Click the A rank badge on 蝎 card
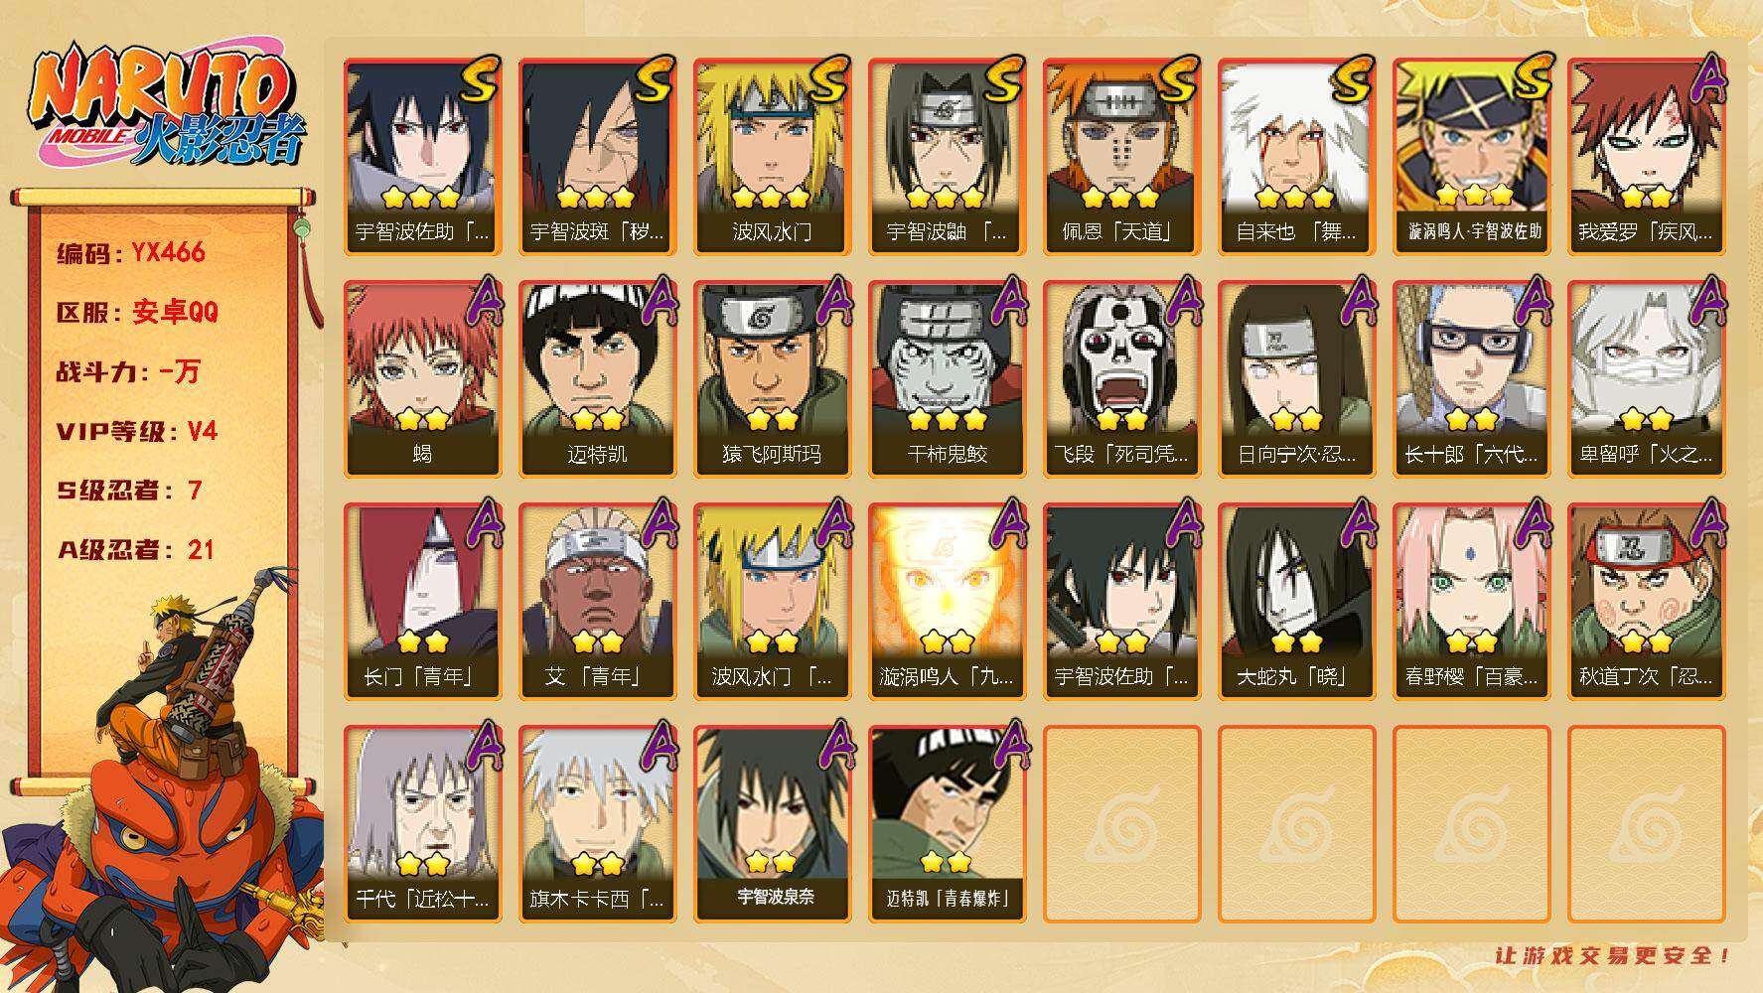The height and width of the screenshot is (993, 1763). (480, 300)
